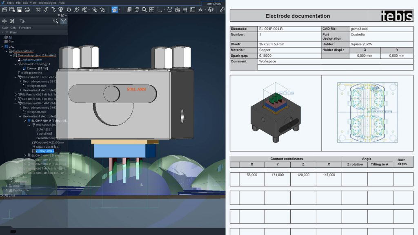Open the Technologies menu
Image resolution: width=418 pixels, height=235 pixels.
click(47, 2)
